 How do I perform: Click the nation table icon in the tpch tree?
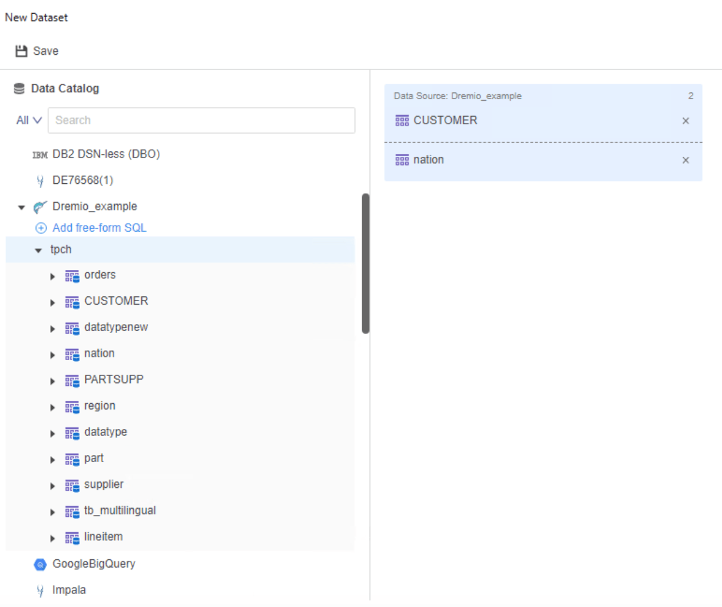(72, 354)
